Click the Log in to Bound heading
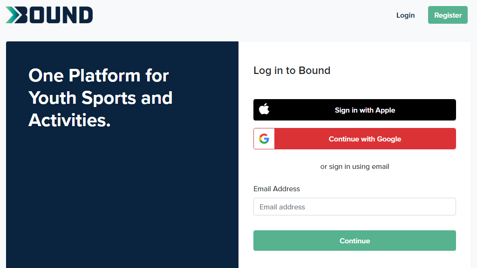Screen dimensions: 477x268 [292, 71]
